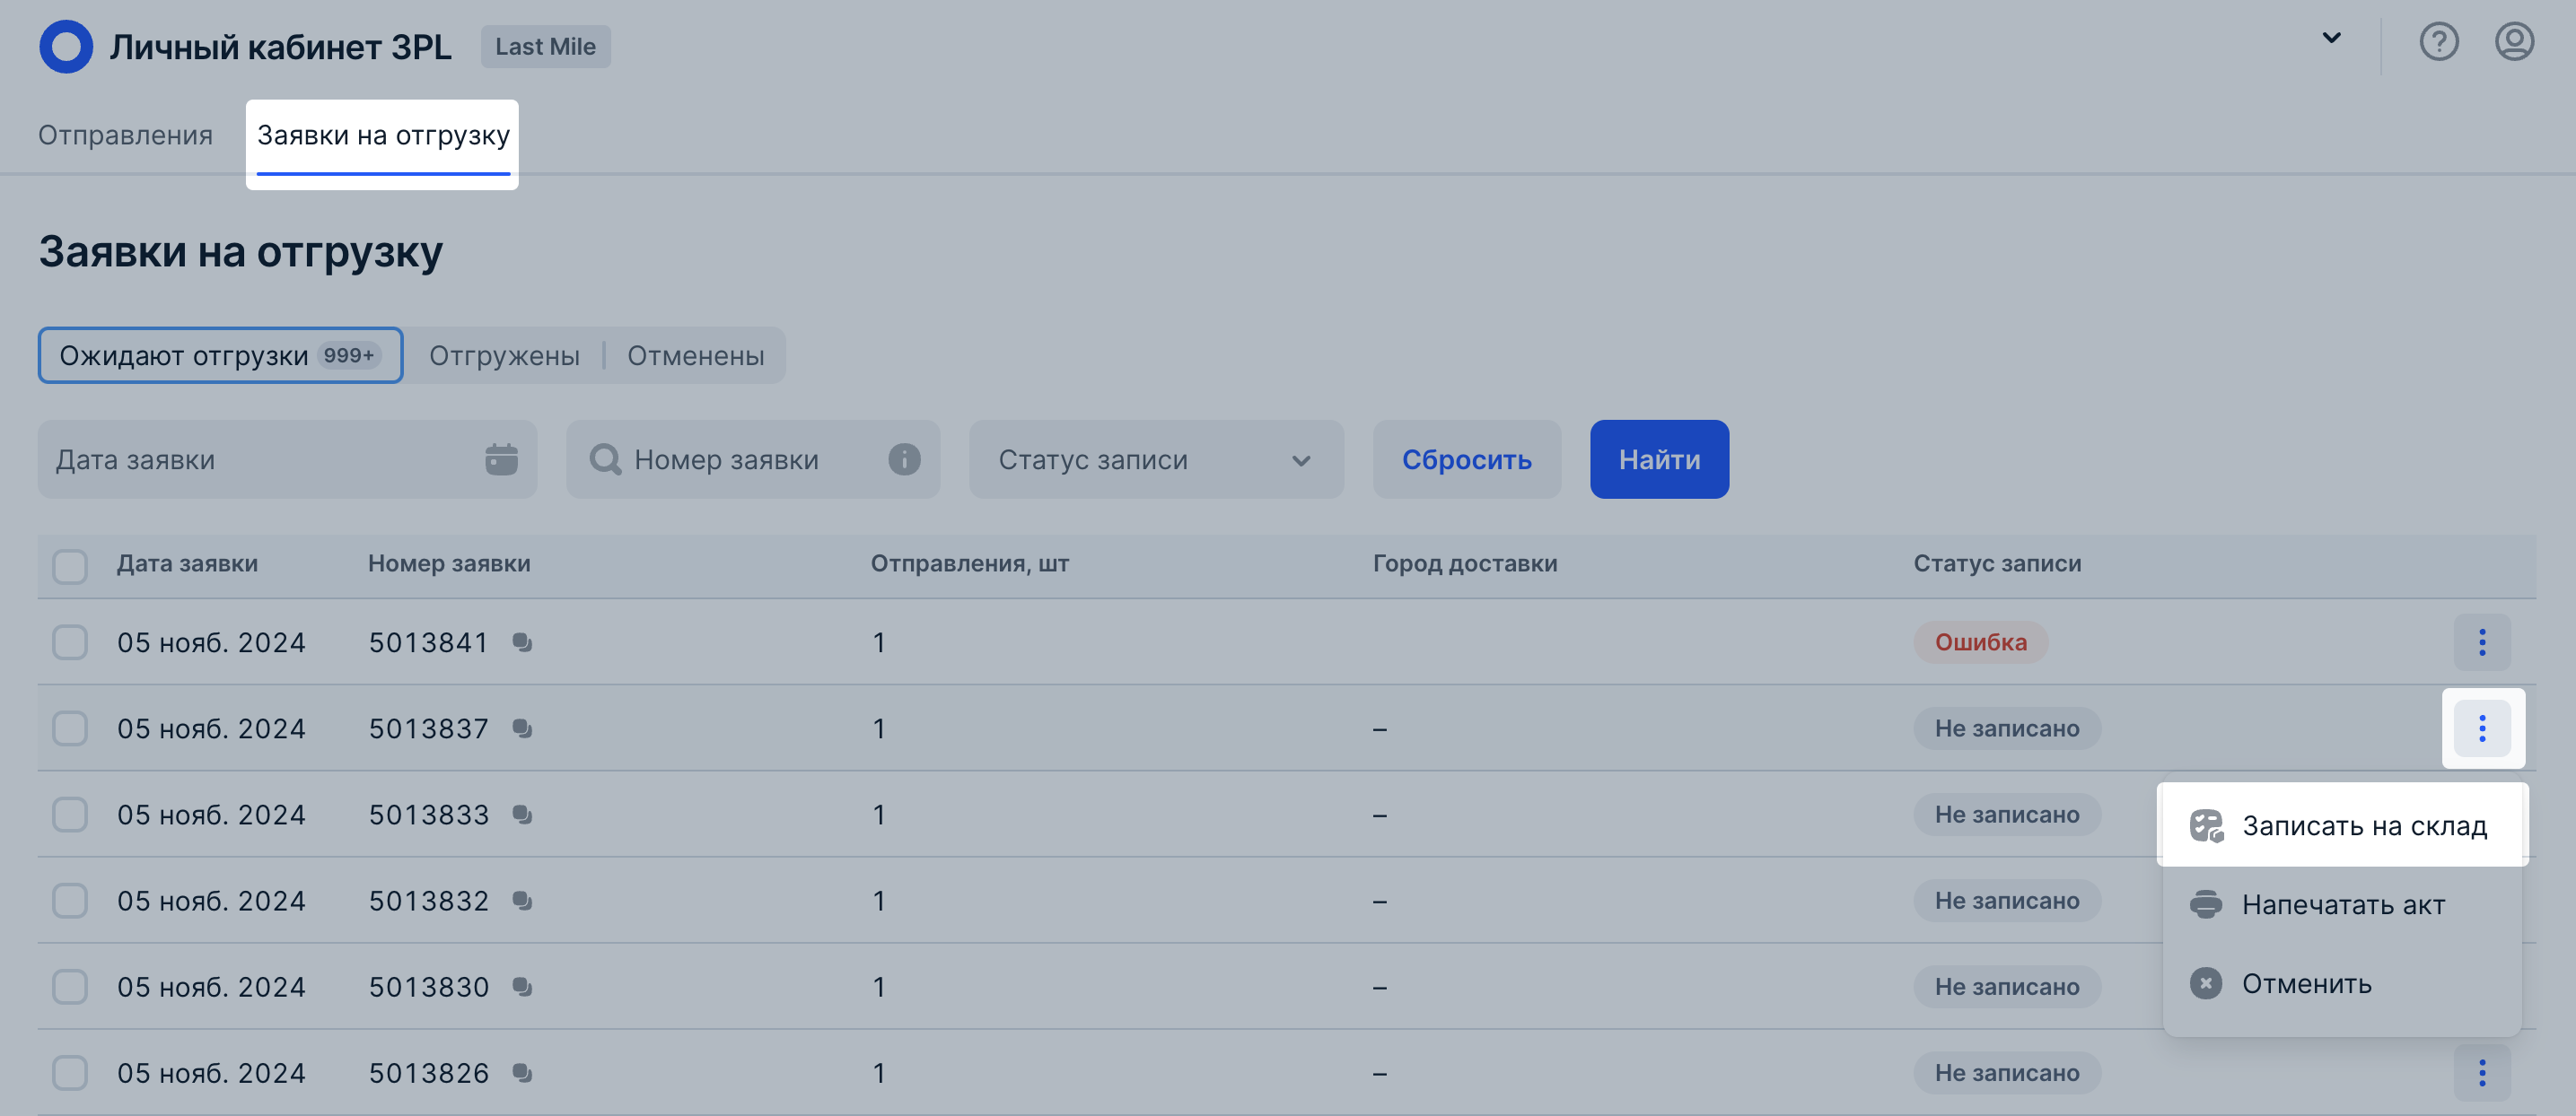Open actions menu for request 5013826

tap(2482, 1072)
